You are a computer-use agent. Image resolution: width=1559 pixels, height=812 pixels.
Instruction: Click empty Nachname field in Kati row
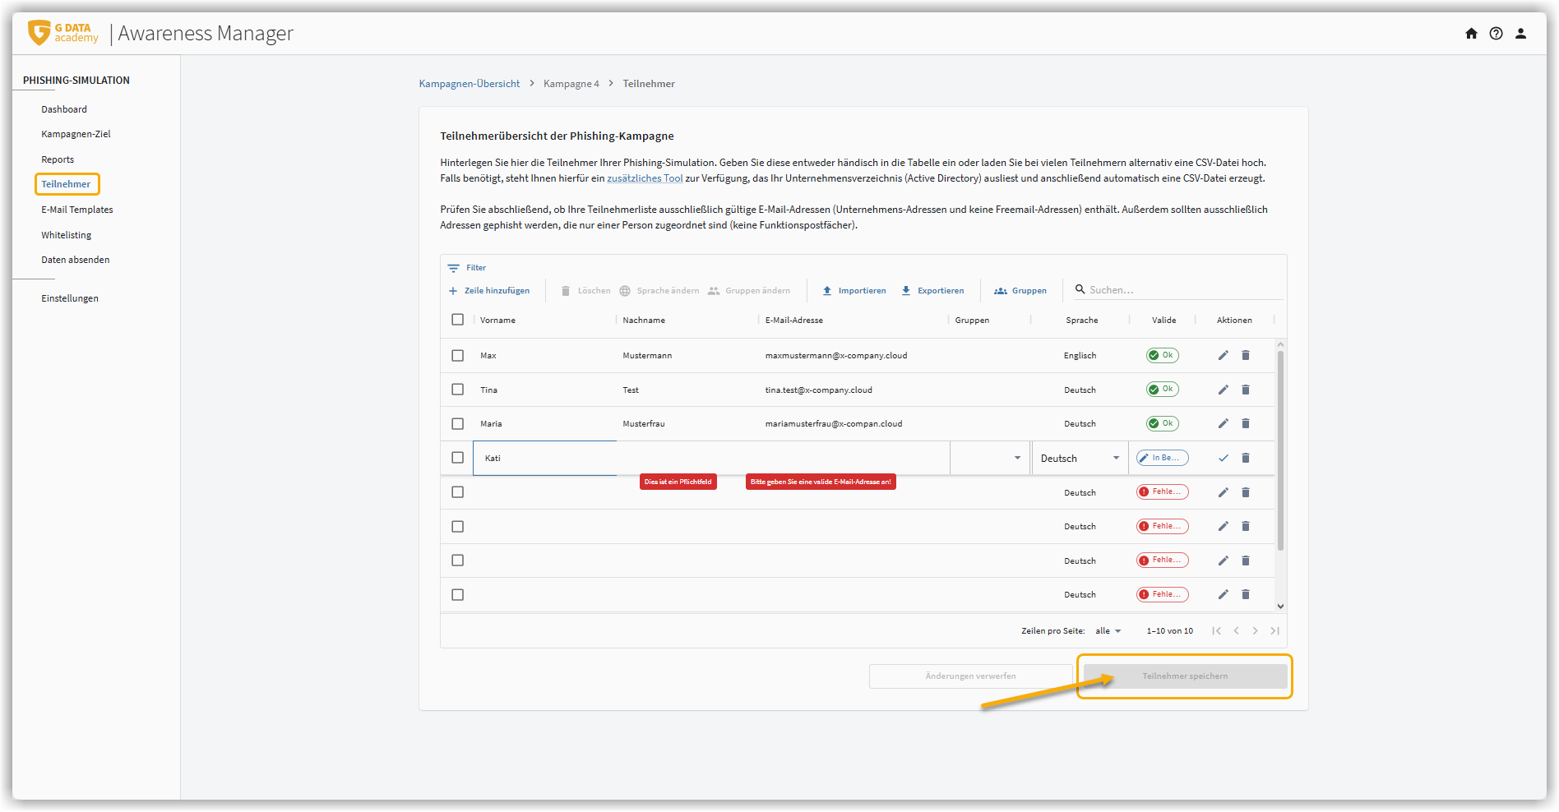(x=687, y=458)
